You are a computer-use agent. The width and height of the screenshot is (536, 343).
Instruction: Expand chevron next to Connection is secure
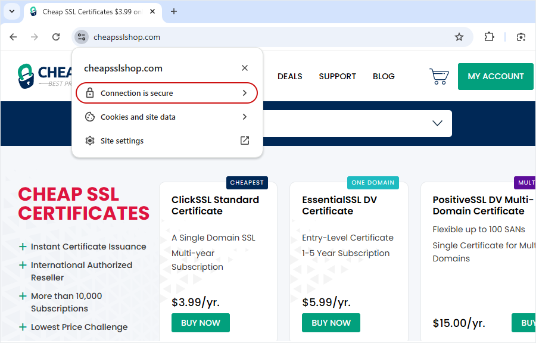pos(245,93)
